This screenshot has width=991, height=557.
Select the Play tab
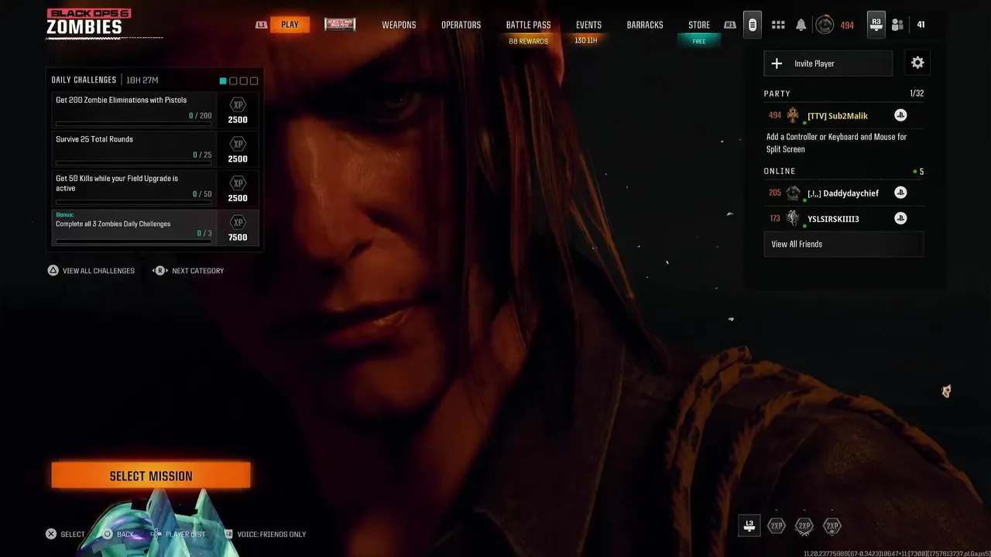(x=290, y=25)
